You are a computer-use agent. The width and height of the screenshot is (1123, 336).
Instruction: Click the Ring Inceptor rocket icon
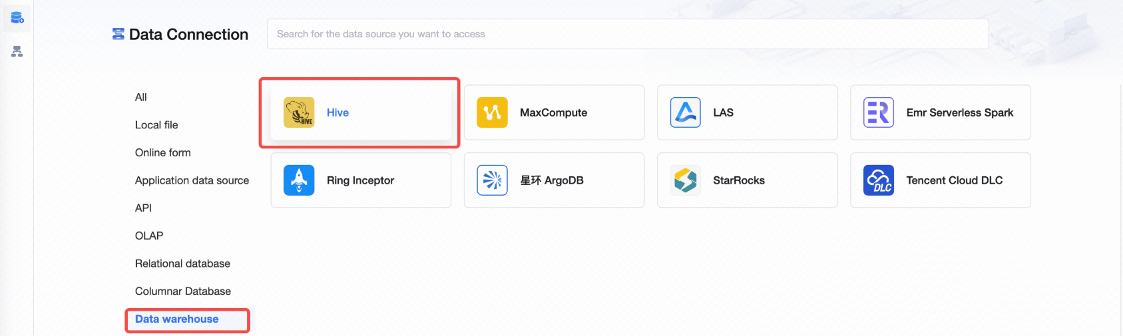(x=299, y=180)
